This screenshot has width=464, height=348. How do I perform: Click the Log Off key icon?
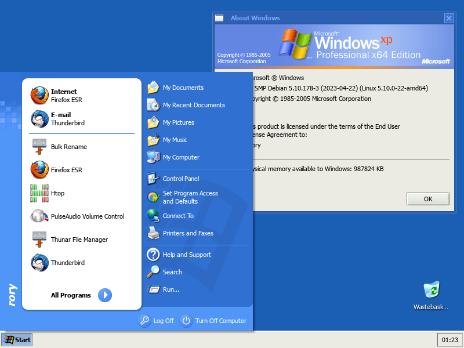coord(144,321)
